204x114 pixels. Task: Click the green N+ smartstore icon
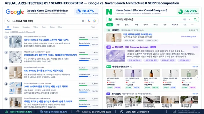point(109,67)
